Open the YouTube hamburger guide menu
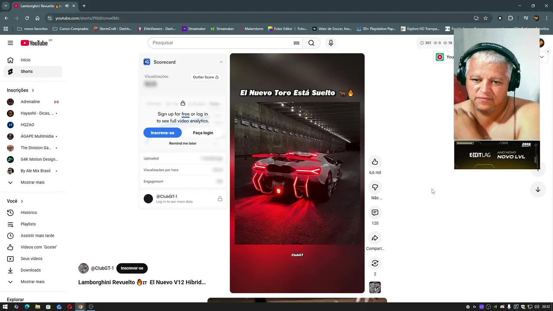The image size is (553, 311). click(10, 43)
